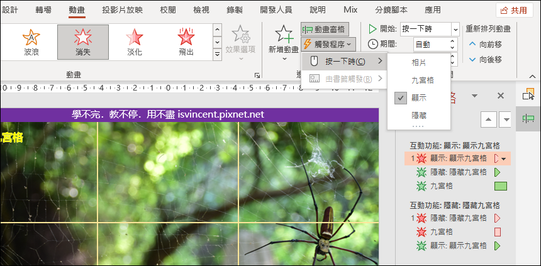Select first 顯示: 顯示九宮格 exit animation item
This screenshot has width=541, height=266.
[457, 158]
